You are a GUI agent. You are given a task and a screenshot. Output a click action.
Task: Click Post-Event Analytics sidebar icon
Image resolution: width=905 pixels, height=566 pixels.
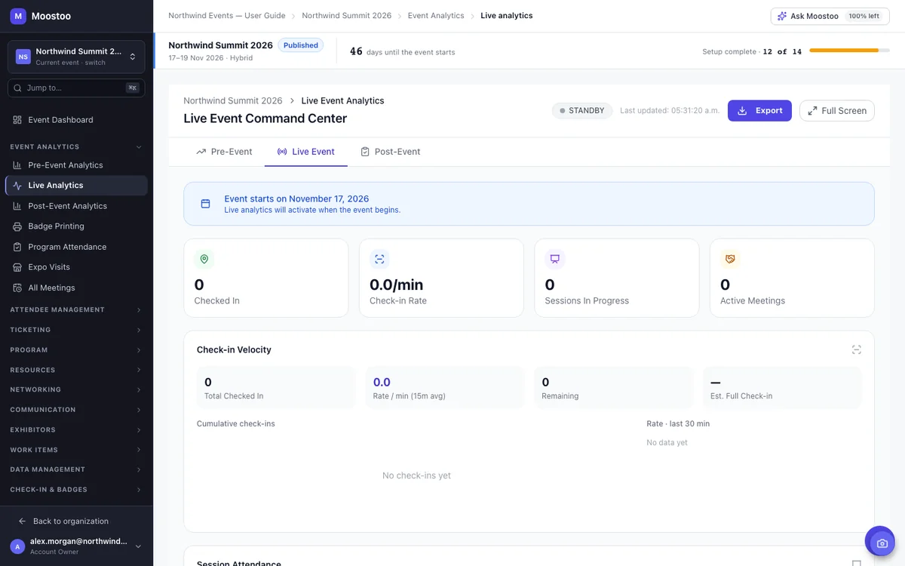click(17, 206)
